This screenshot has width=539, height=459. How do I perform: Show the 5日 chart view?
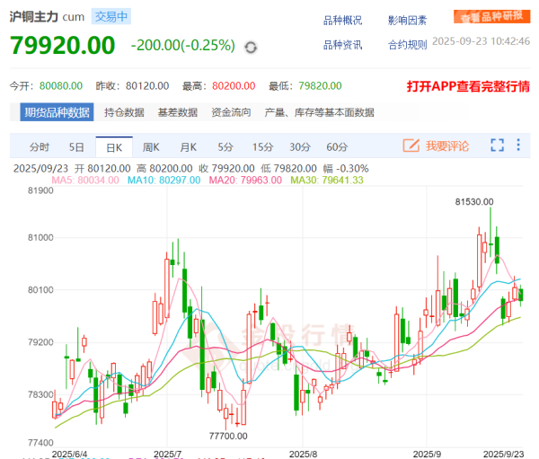click(76, 146)
